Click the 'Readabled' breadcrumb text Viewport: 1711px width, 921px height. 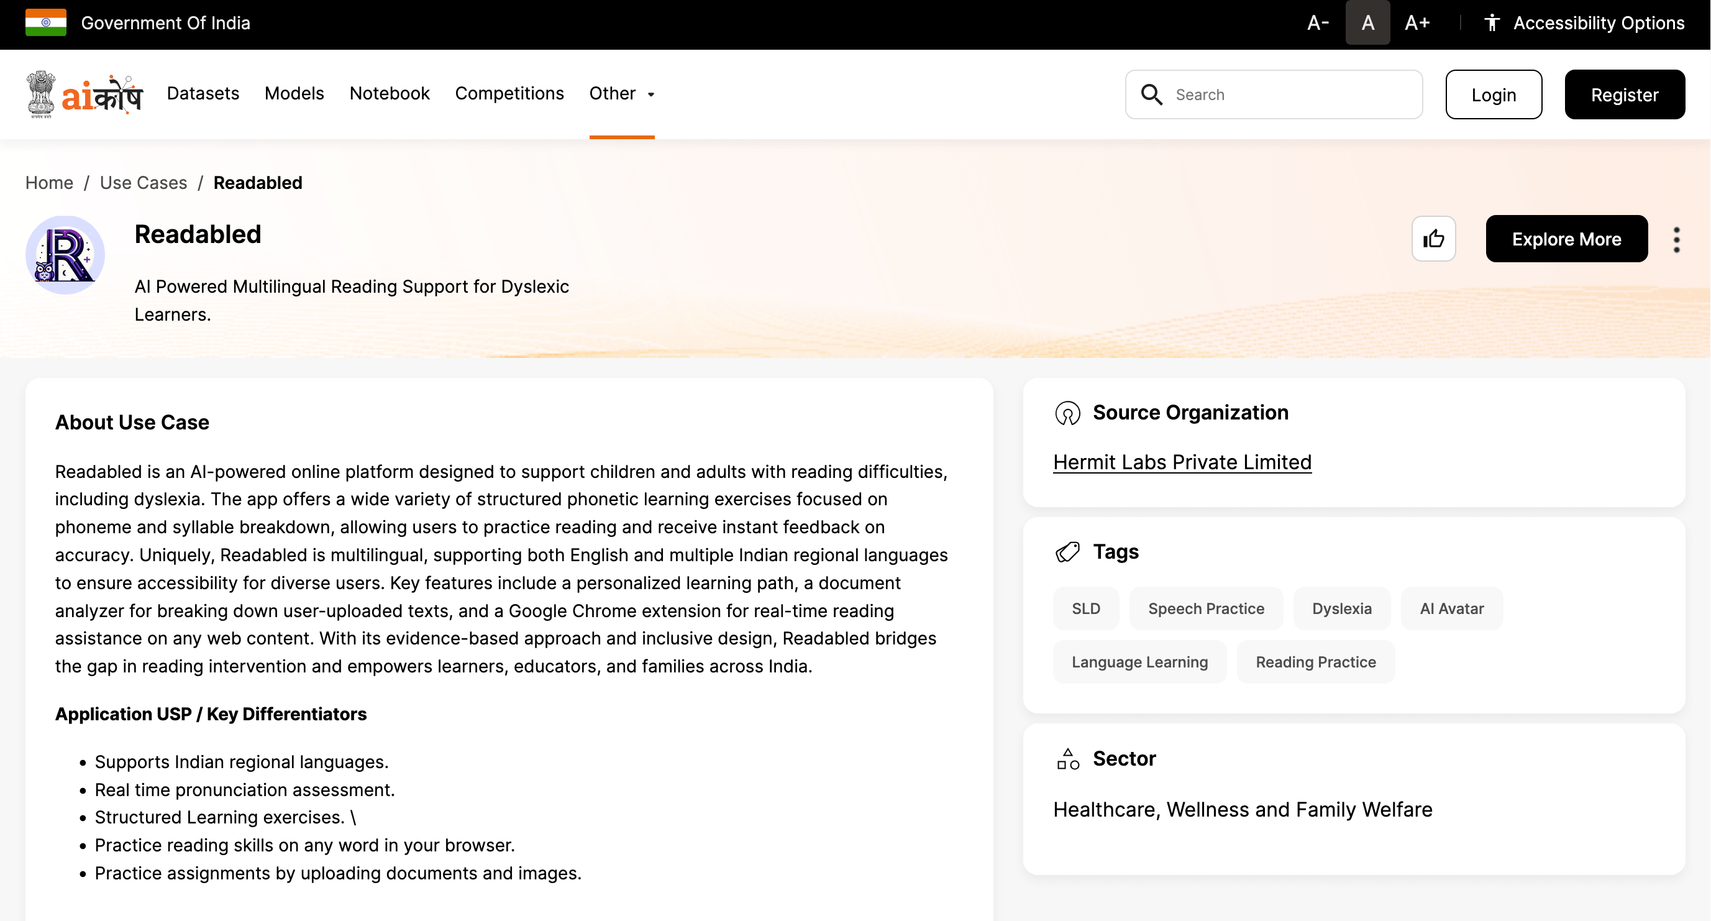click(258, 183)
